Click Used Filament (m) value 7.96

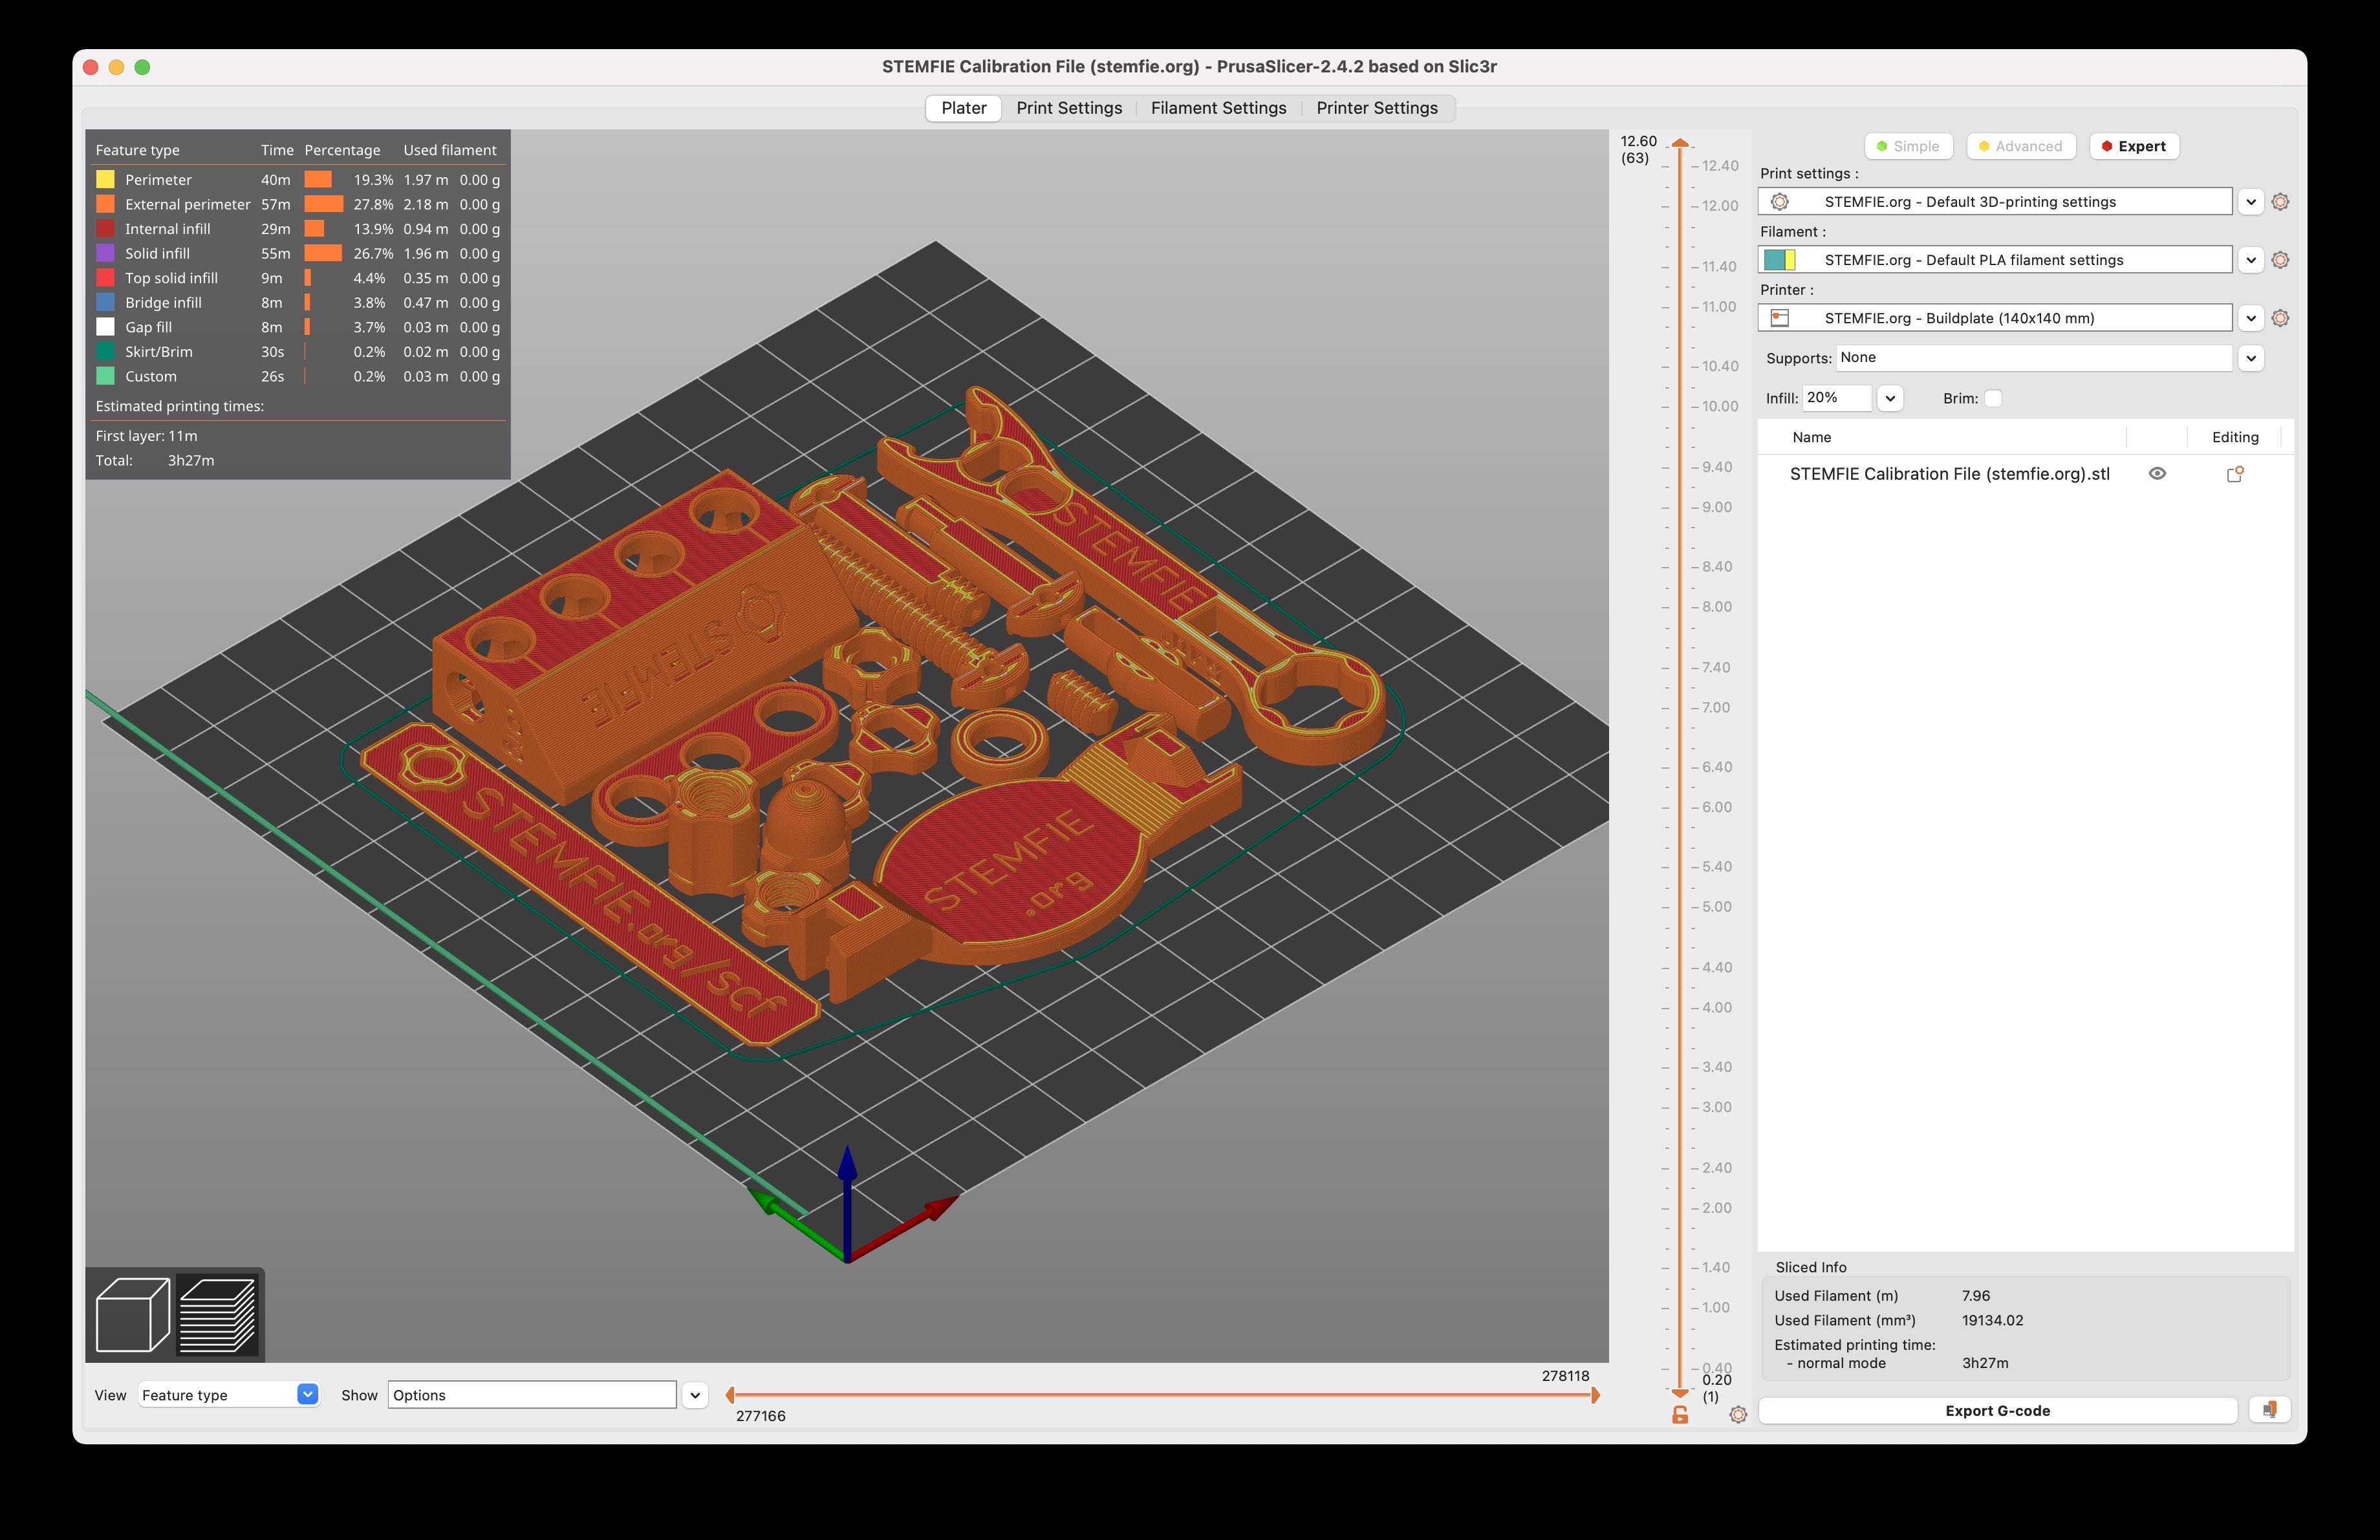(x=1976, y=1295)
